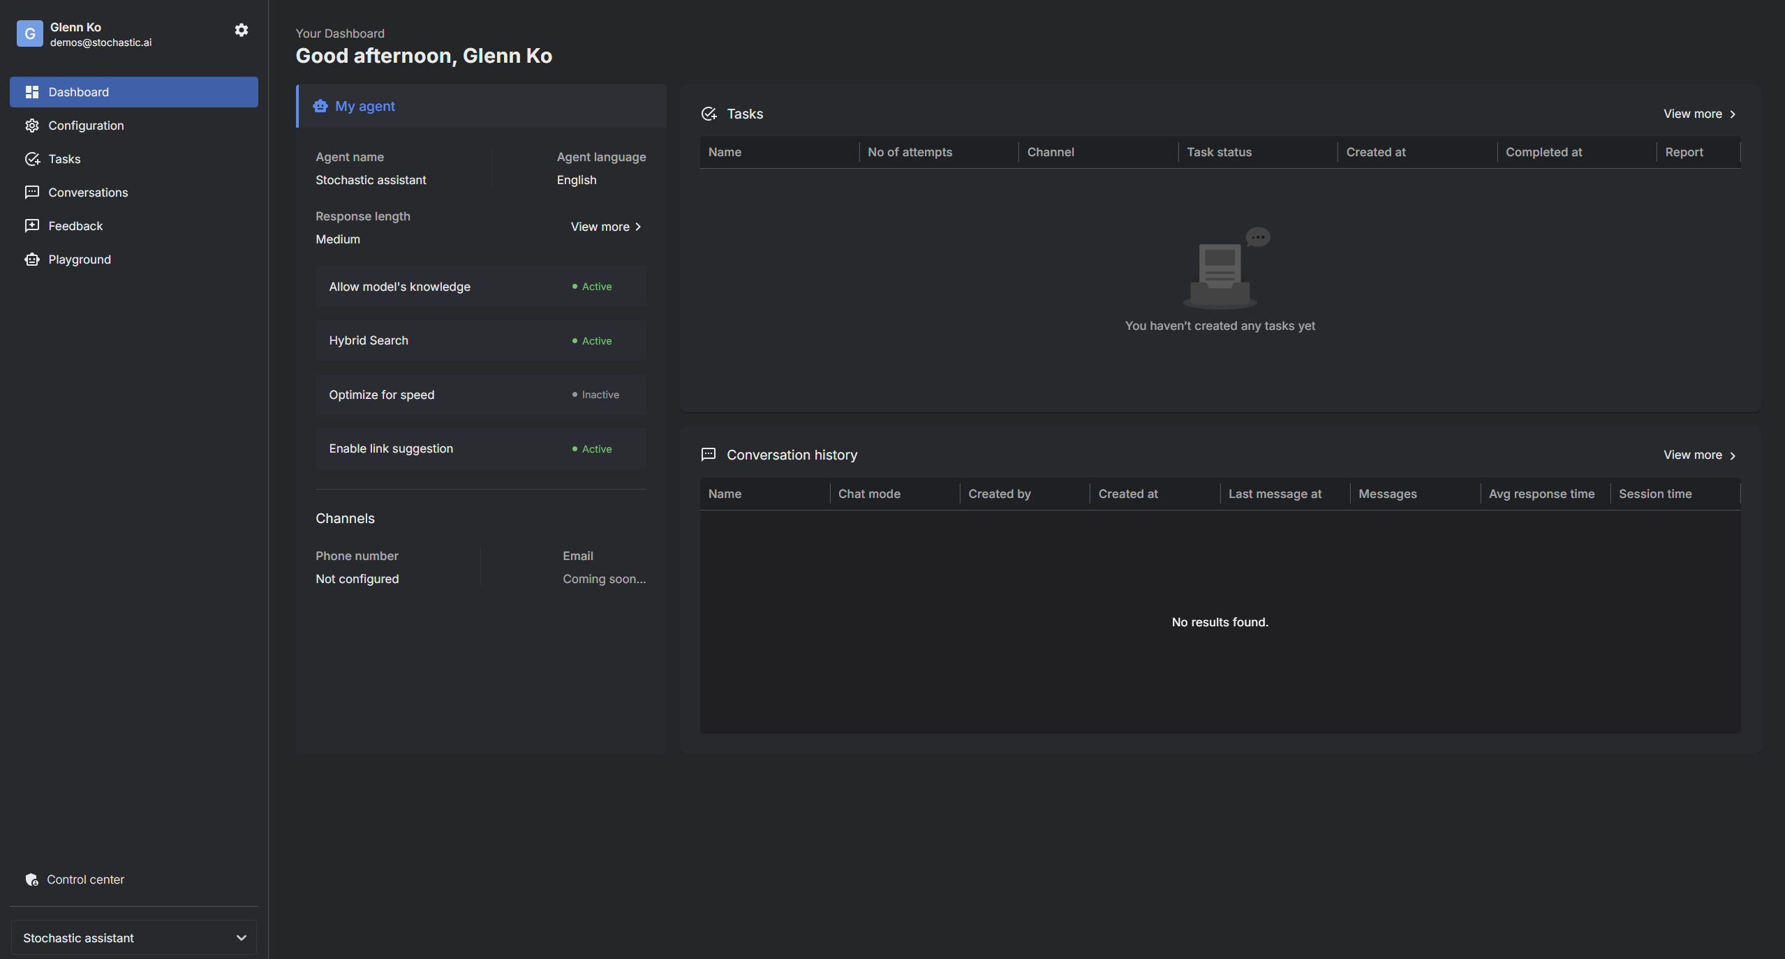Viewport: 1785px width, 959px height.
Task: Click View more for Tasks
Action: coord(1698,114)
